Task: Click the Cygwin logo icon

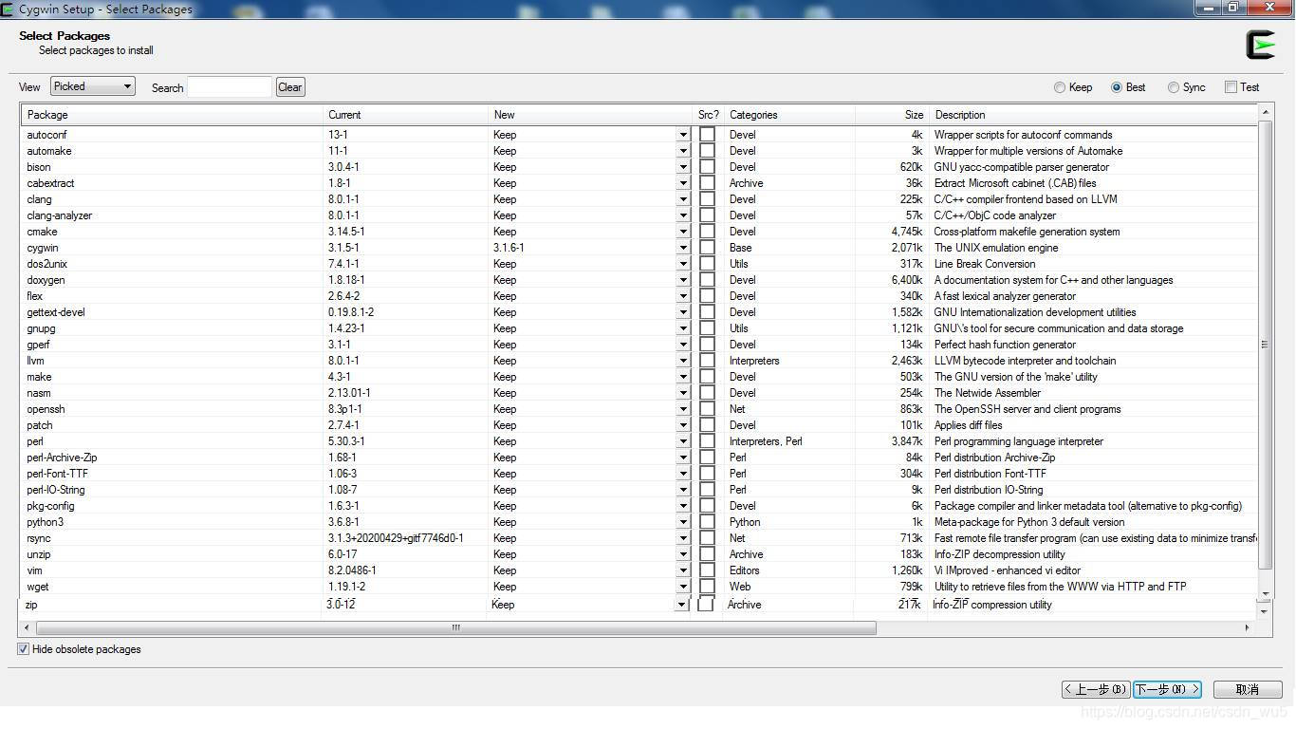Action: [x=1260, y=45]
